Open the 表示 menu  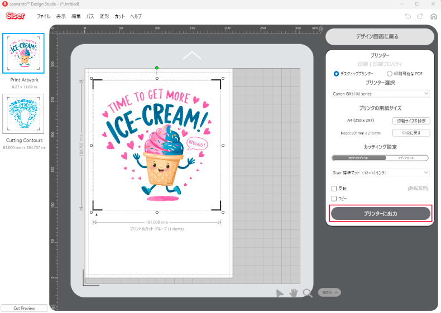tap(61, 16)
